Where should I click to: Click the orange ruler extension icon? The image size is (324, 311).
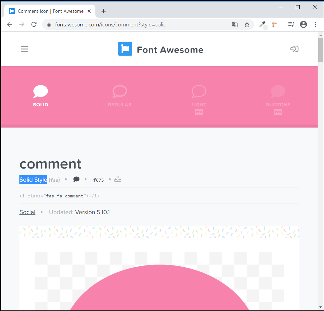275,25
